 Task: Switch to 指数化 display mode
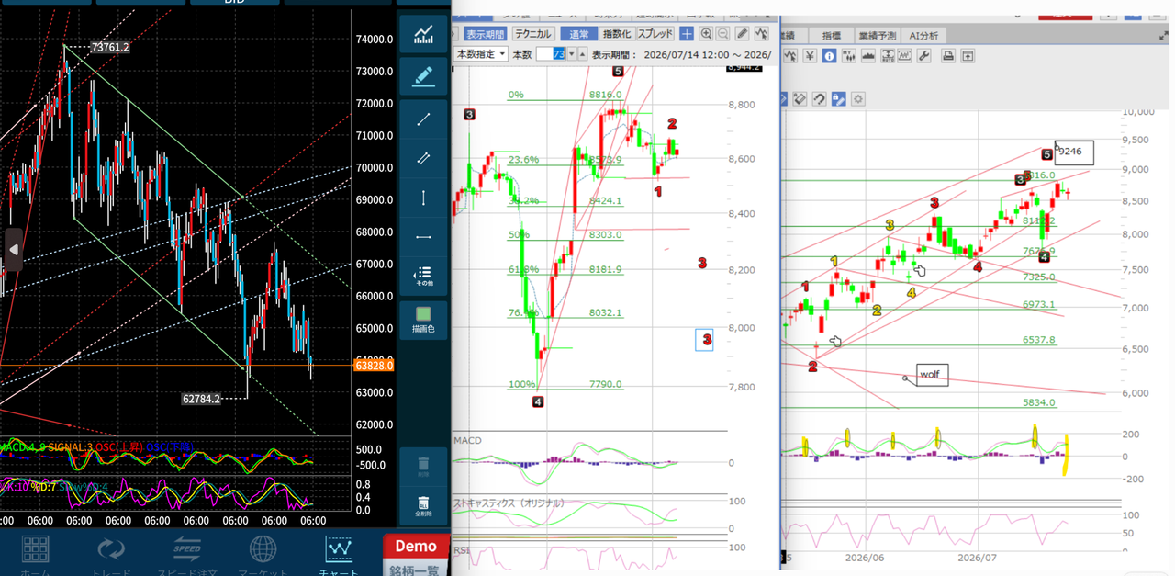(616, 34)
